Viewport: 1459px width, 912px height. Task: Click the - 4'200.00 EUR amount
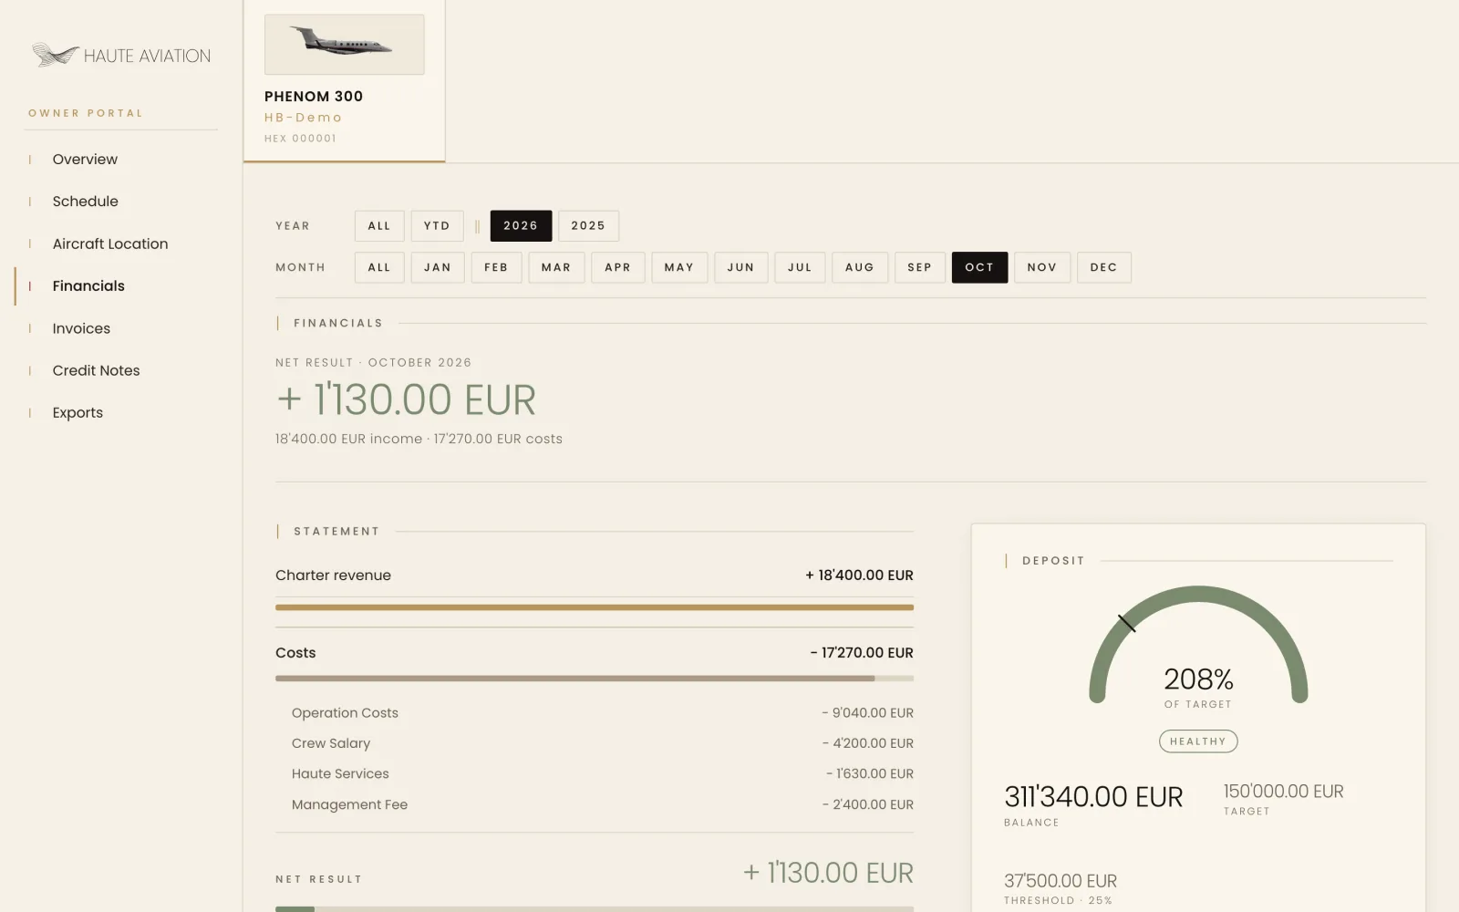tap(867, 743)
